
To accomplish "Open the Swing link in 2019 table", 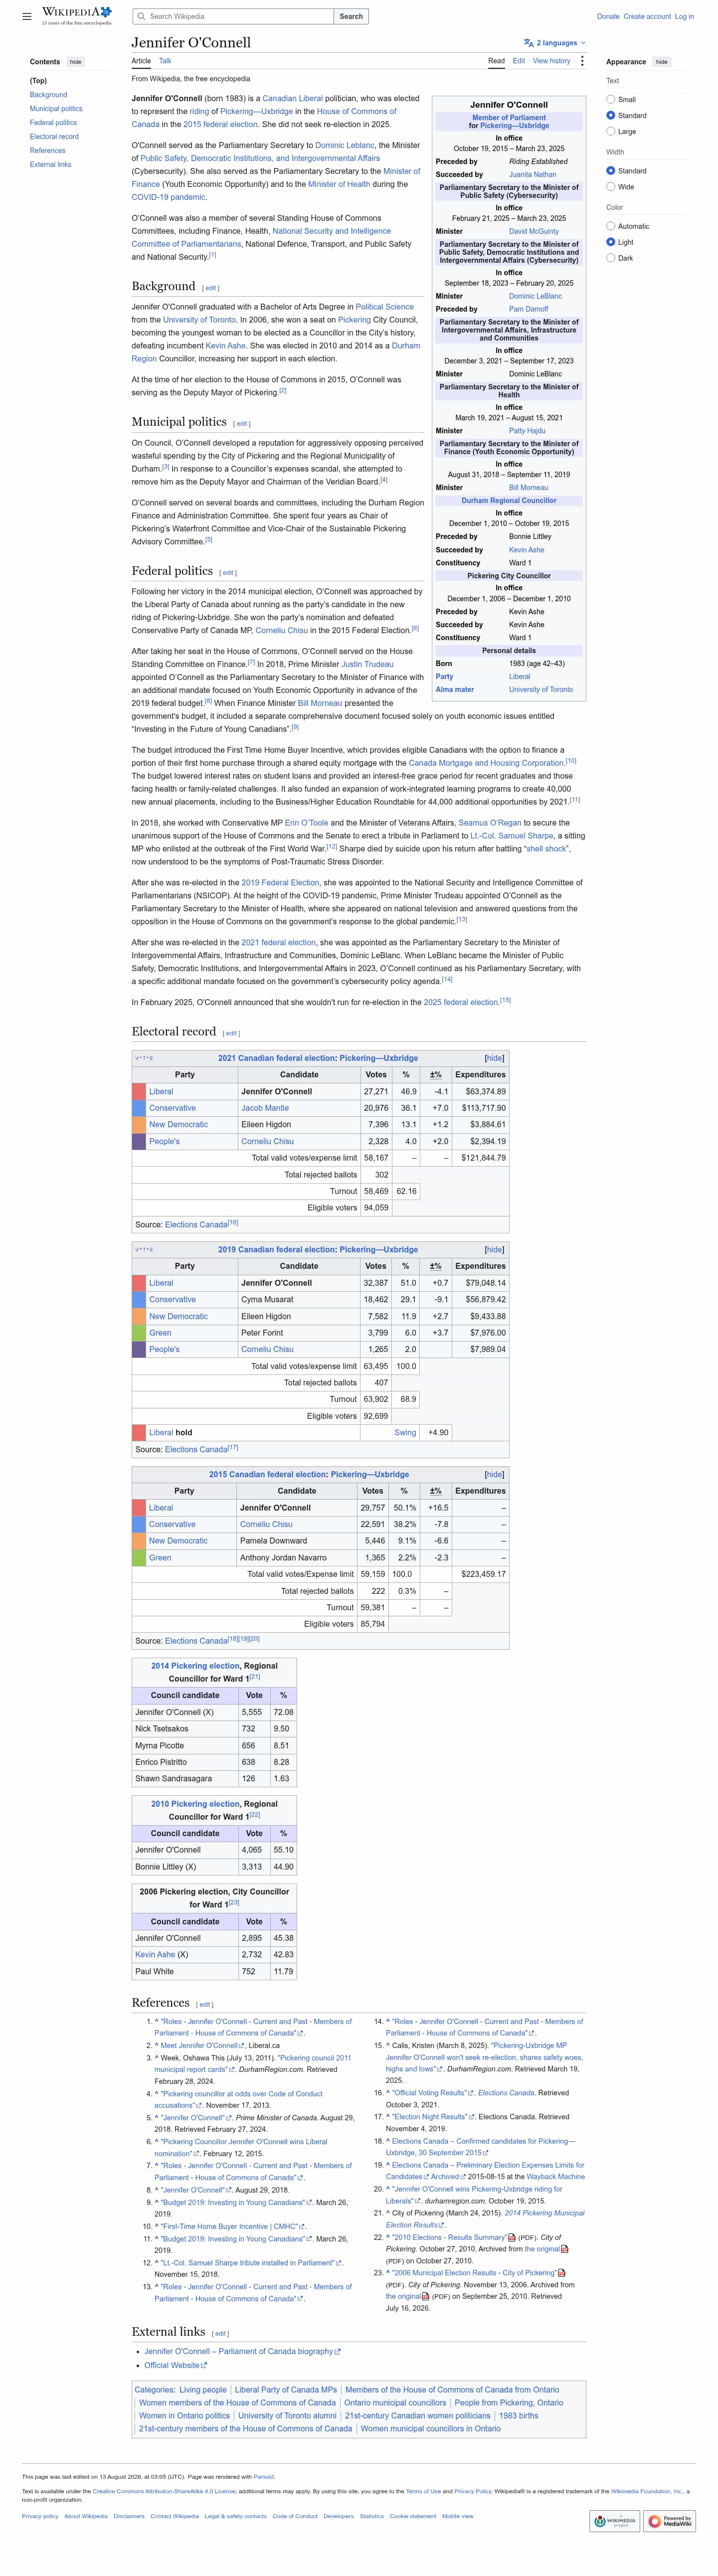I will (x=405, y=1432).
